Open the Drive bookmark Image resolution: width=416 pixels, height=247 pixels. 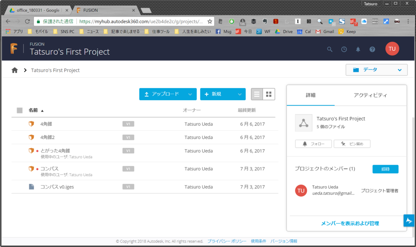[284, 32]
